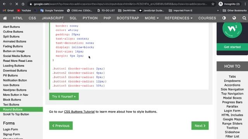
Task: Expand the REFERENCES dropdown
Action: pos(179,18)
